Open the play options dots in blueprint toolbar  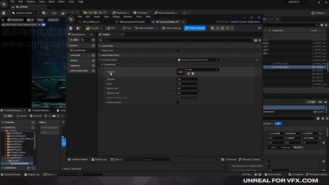[x=232, y=28]
